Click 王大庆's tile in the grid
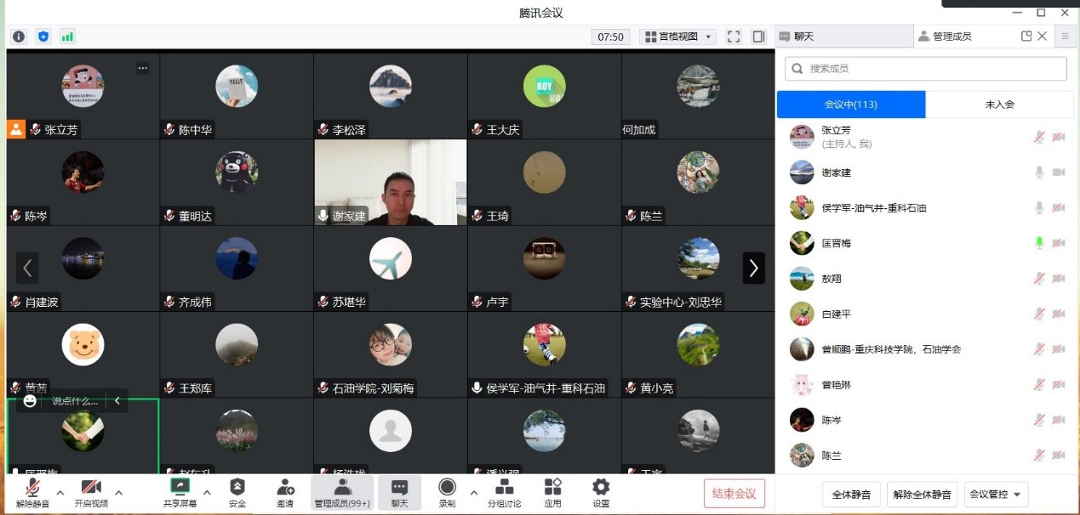 [544, 96]
